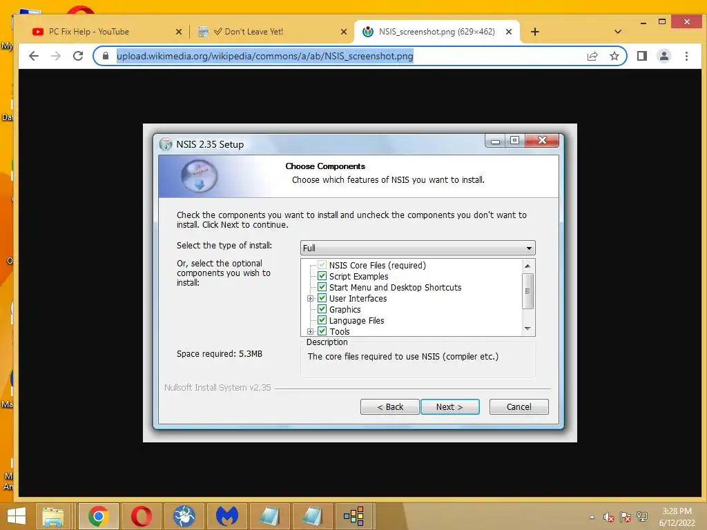The height and width of the screenshot is (530, 707).
Task: Close the PC Fix Help - YouTube tab
Action: tap(179, 32)
